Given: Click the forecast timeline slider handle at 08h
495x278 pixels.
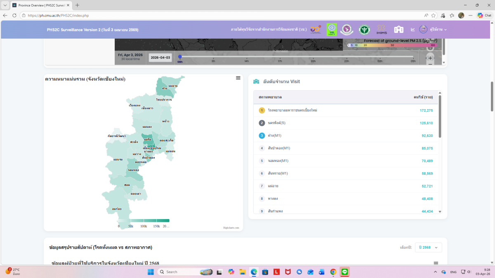Looking at the screenshot, I should click(180, 57).
